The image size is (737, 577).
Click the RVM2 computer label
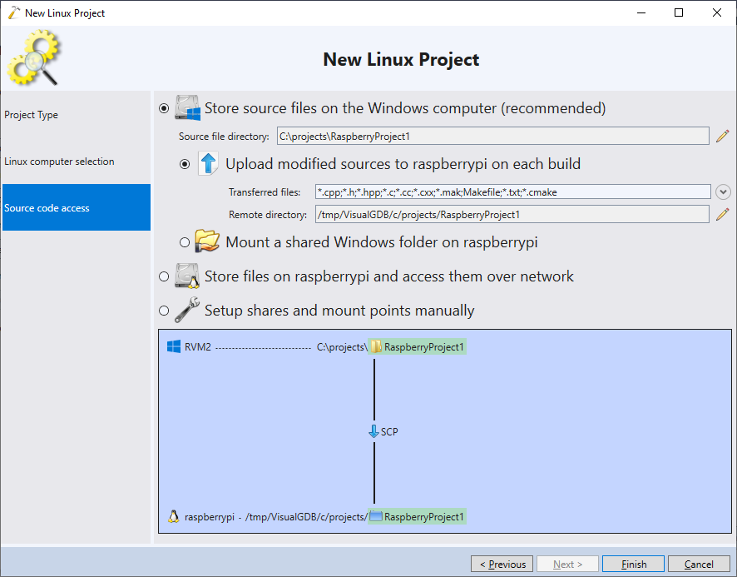coord(198,347)
